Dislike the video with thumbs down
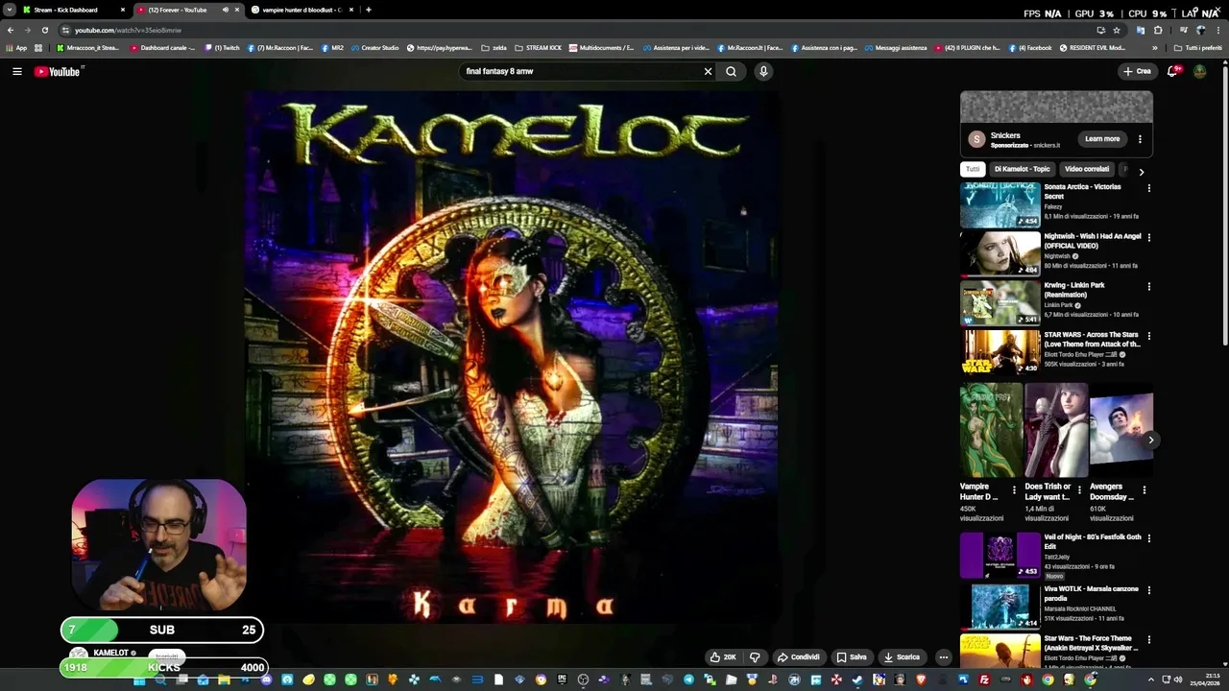1229x691 pixels. [x=755, y=657]
